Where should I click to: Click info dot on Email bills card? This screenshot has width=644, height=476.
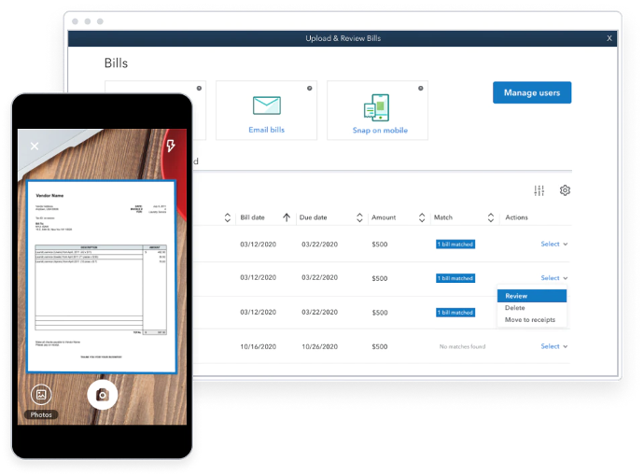(309, 89)
